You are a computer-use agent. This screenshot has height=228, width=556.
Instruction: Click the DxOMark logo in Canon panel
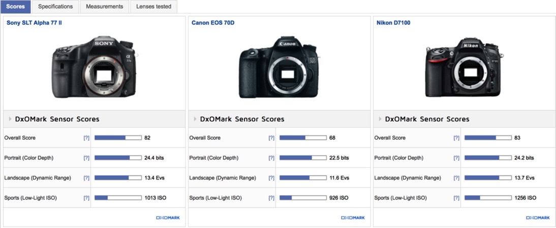point(353,218)
